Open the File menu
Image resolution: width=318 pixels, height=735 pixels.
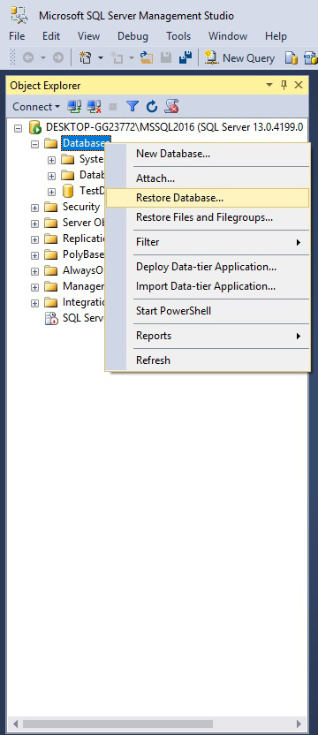[17, 36]
